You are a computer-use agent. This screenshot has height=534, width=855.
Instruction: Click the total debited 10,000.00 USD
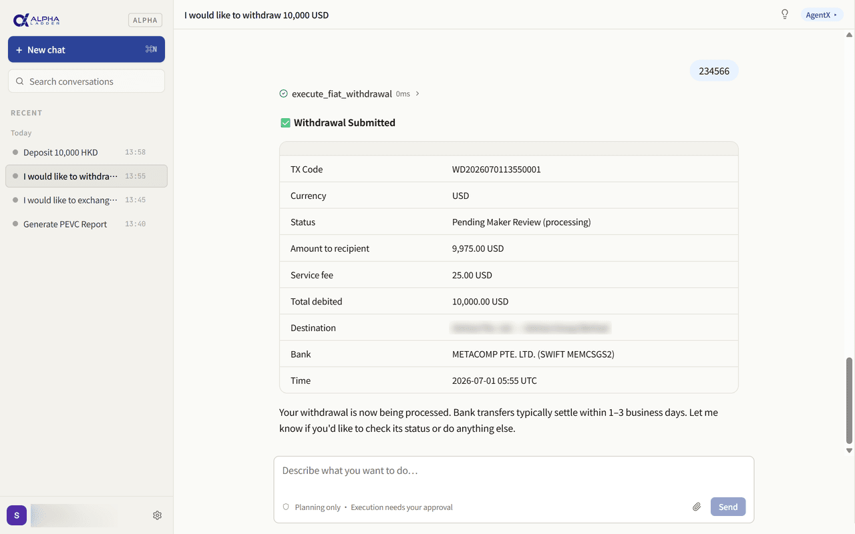[x=480, y=302]
